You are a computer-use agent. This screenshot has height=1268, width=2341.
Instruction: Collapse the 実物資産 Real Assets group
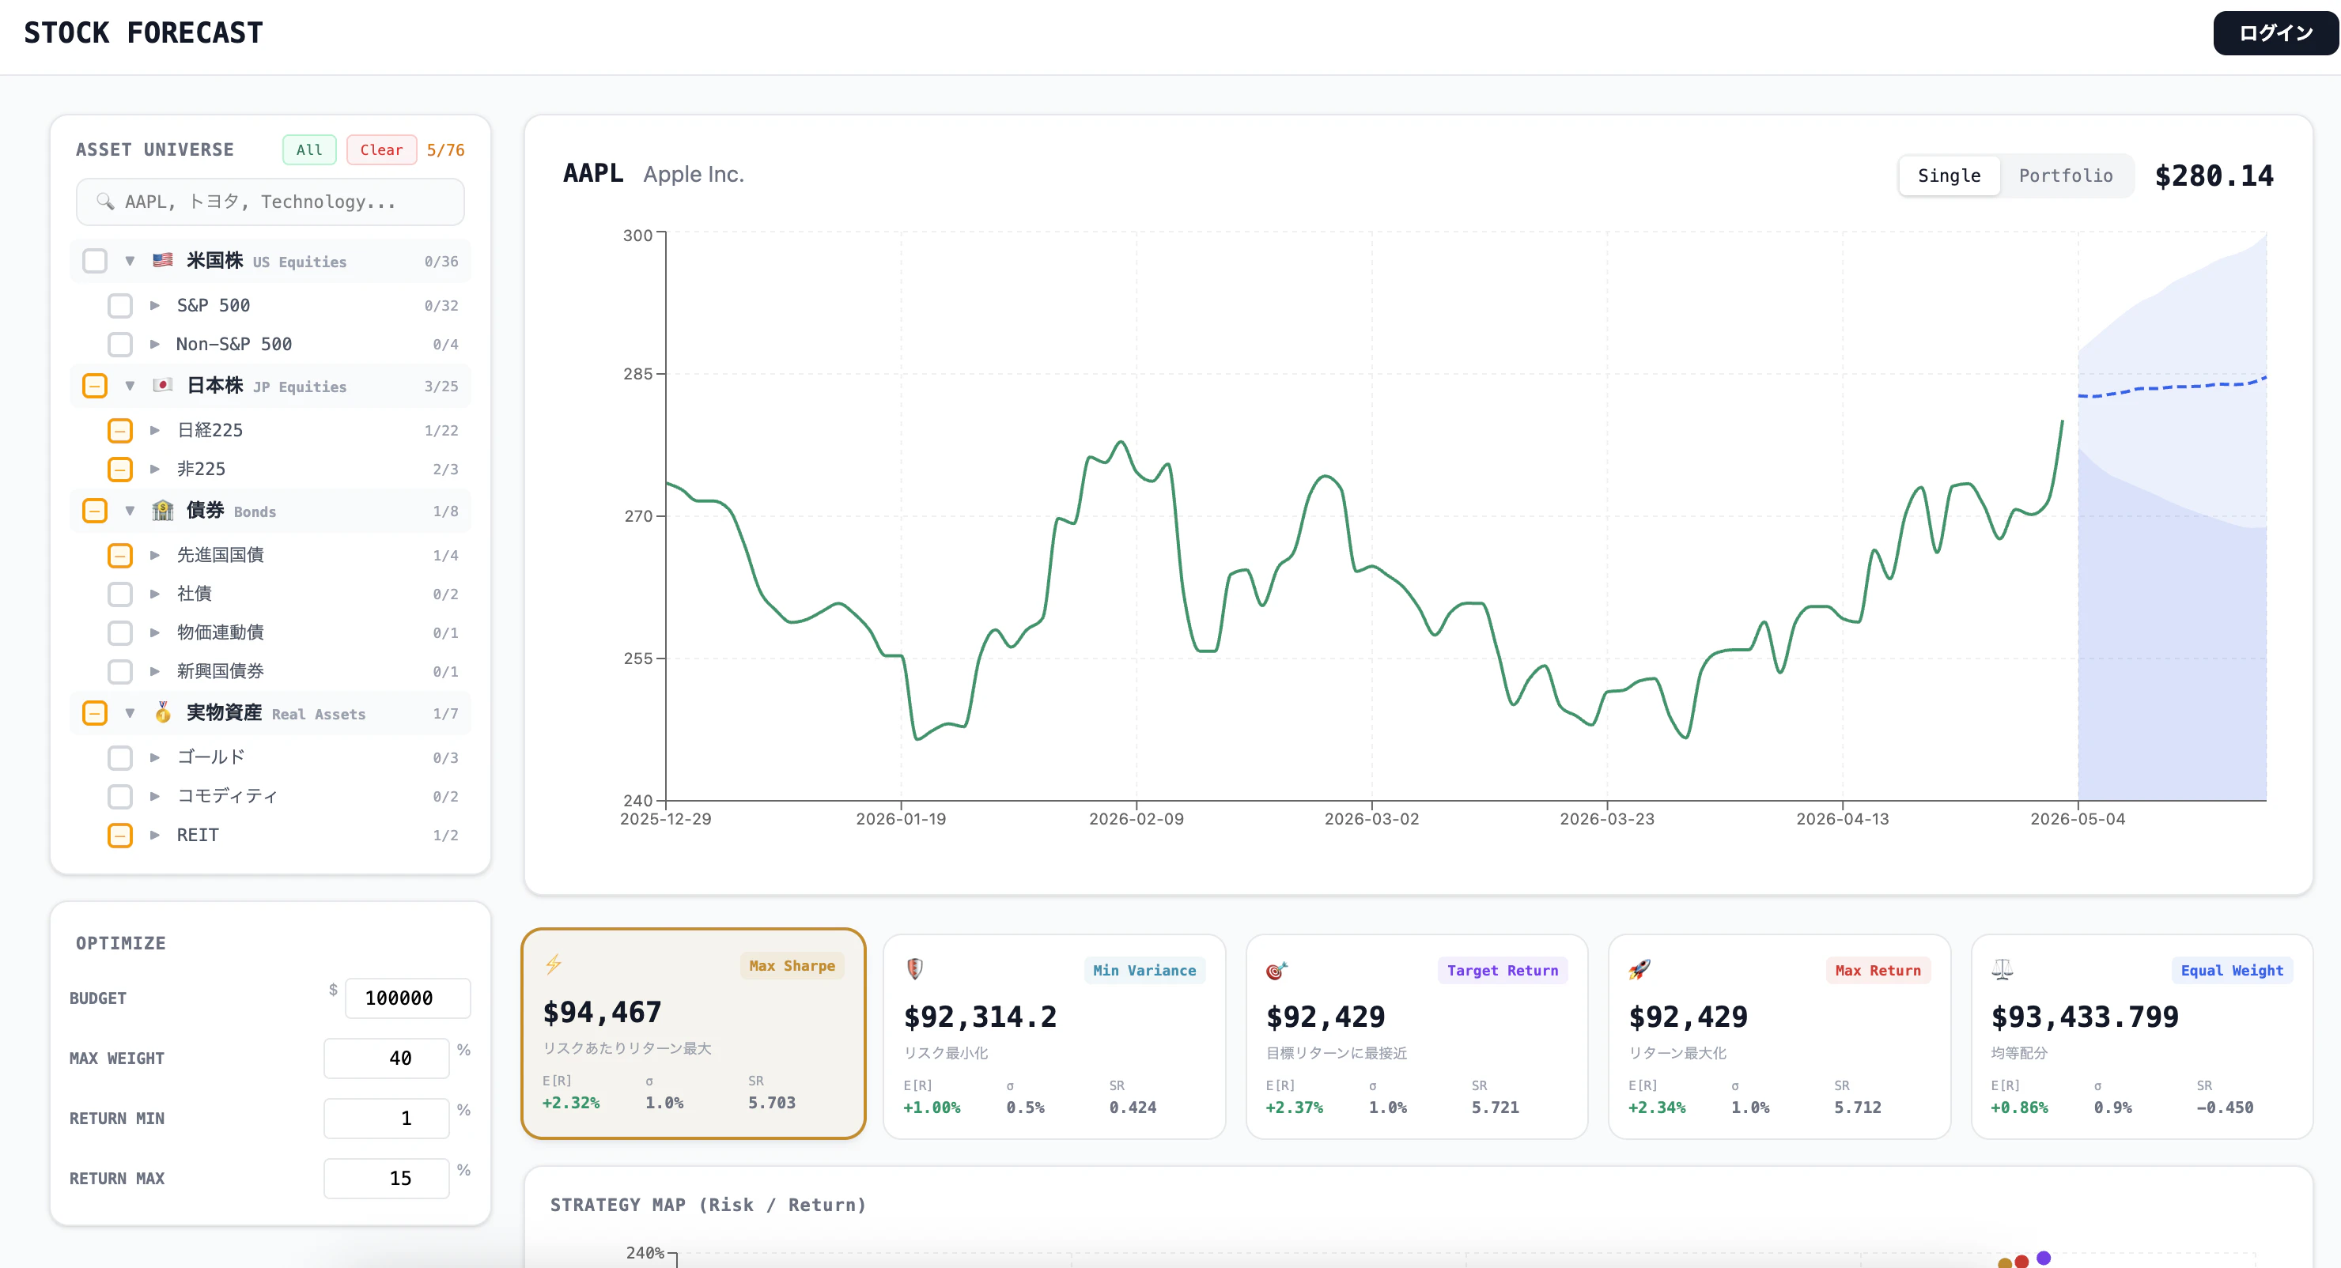tap(130, 713)
